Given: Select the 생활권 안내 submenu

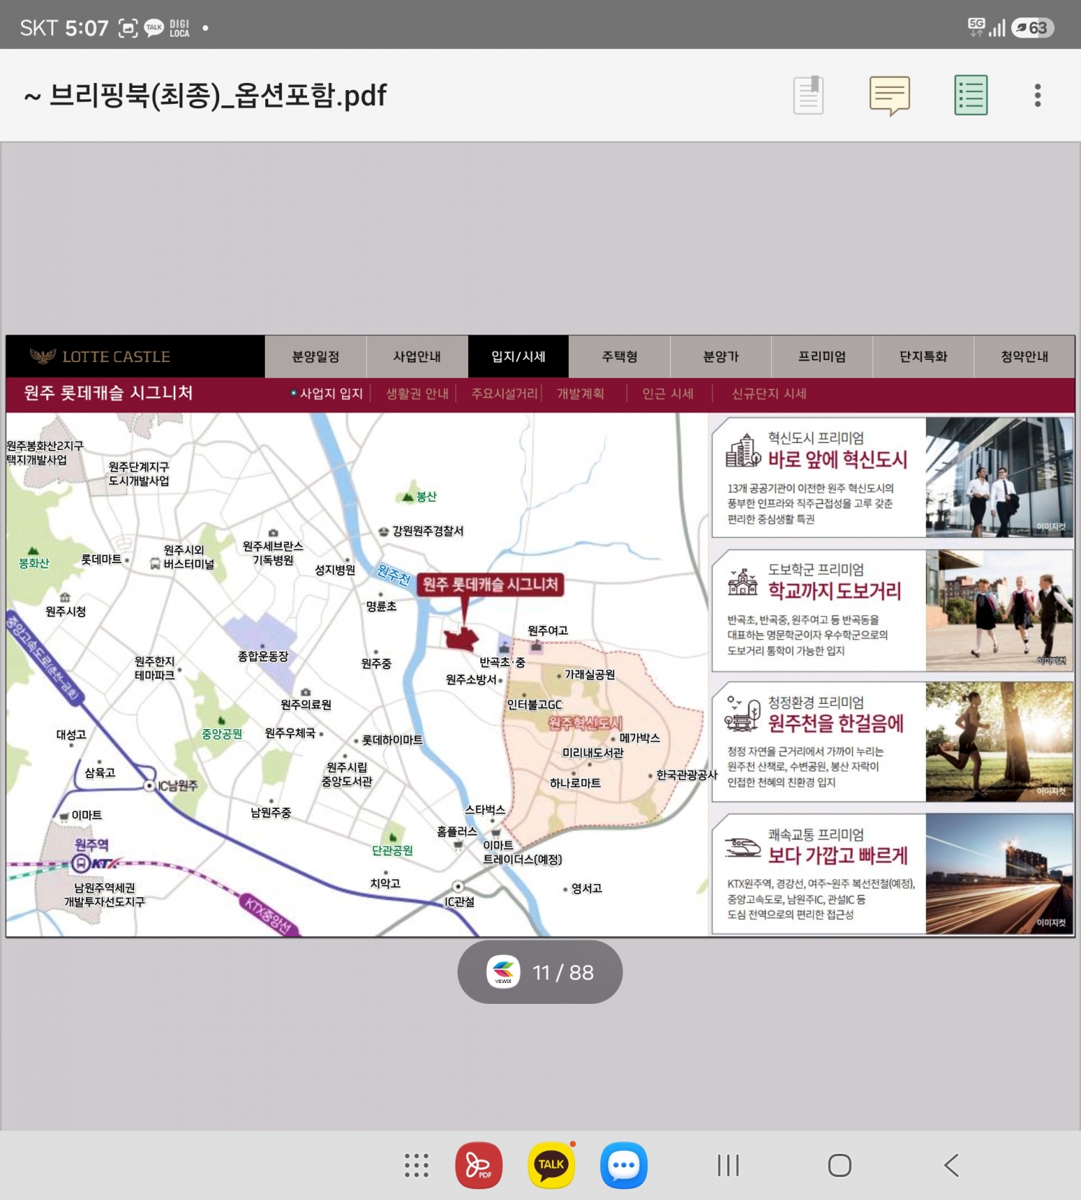Looking at the screenshot, I should tap(417, 394).
